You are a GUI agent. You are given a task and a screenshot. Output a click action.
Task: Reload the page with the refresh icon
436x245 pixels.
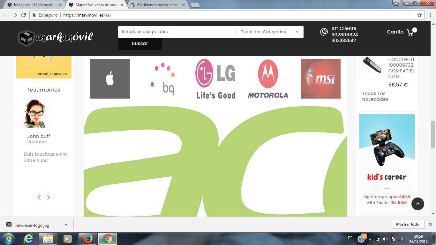coord(24,15)
